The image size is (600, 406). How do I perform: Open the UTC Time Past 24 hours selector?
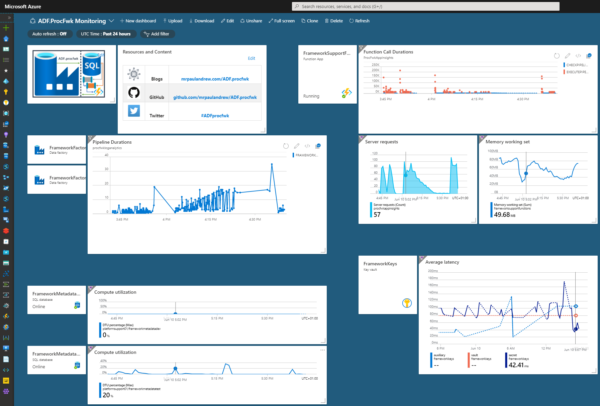[106, 34]
